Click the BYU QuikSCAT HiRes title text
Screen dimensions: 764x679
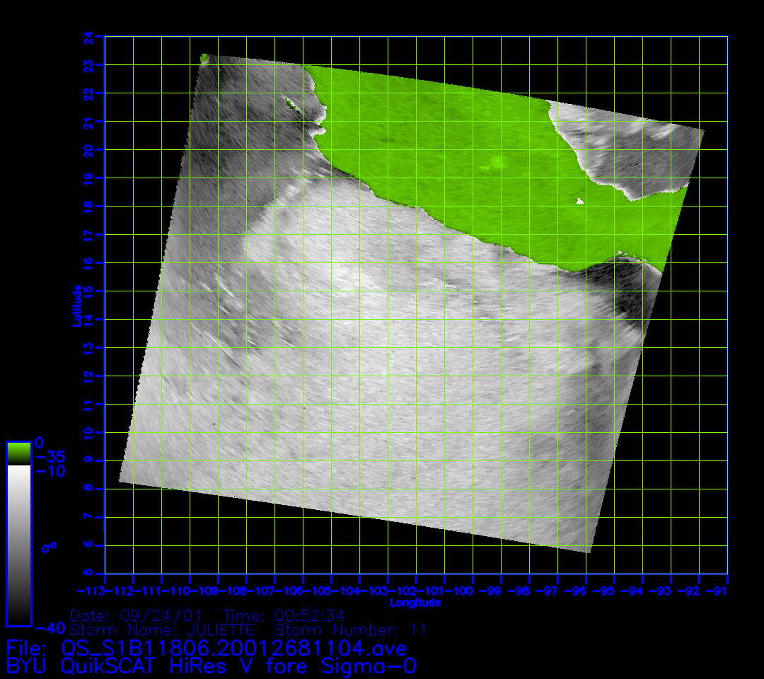coord(211,666)
